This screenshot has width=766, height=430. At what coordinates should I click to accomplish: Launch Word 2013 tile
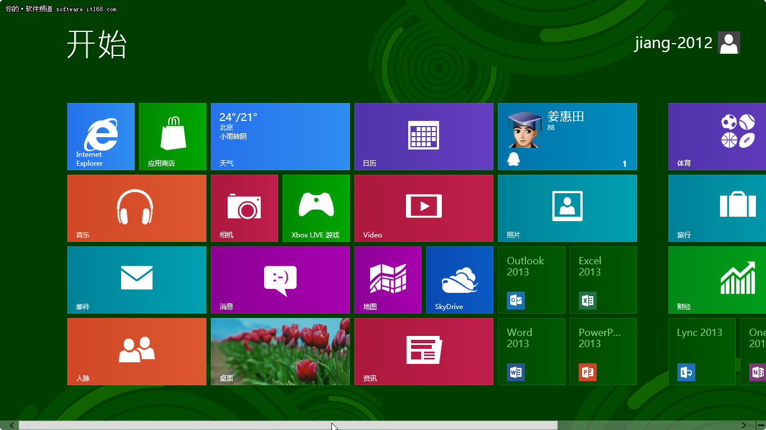point(532,352)
